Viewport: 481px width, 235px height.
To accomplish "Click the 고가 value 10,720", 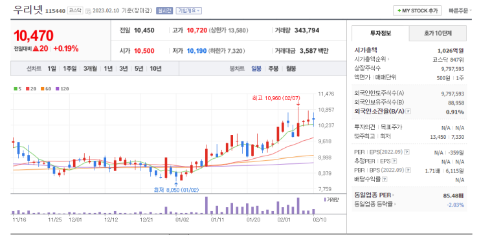I will 197,30.
